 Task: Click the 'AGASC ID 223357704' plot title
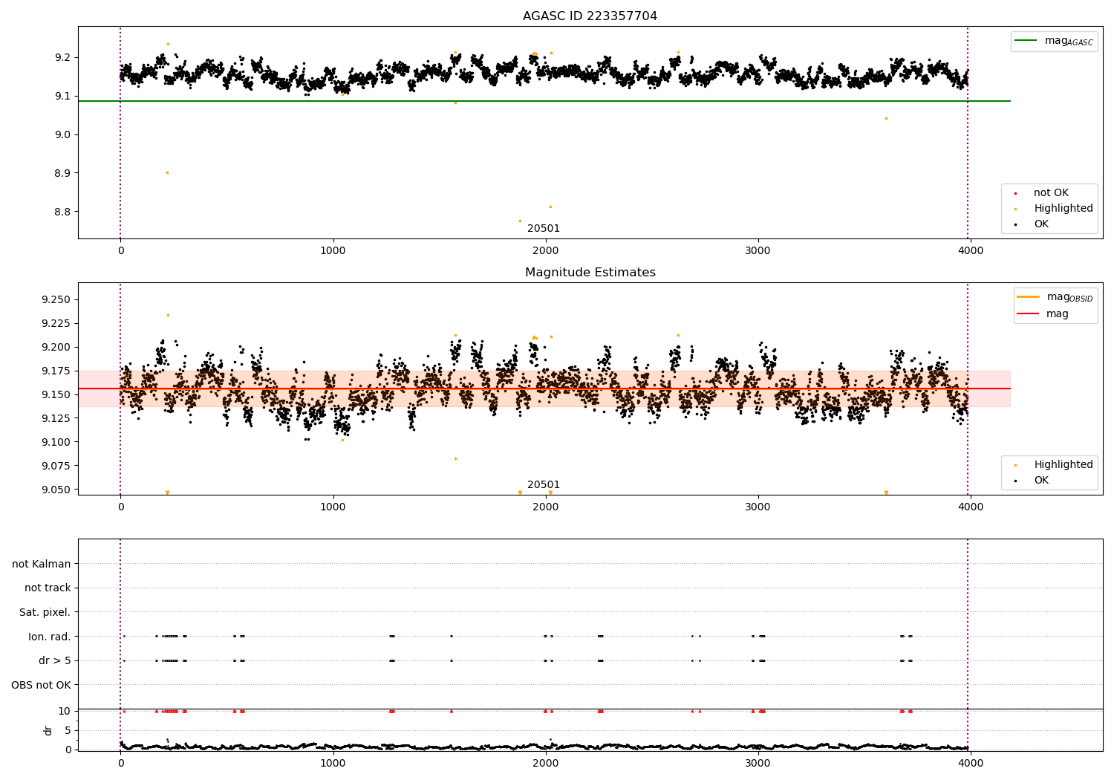click(590, 16)
